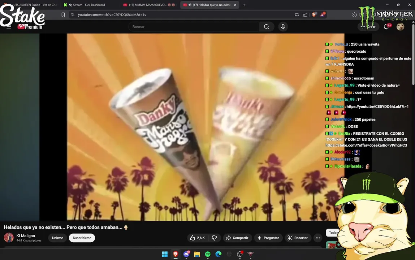Click the Recortar clip button
The width and height of the screenshot is (415, 260).
(298, 238)
